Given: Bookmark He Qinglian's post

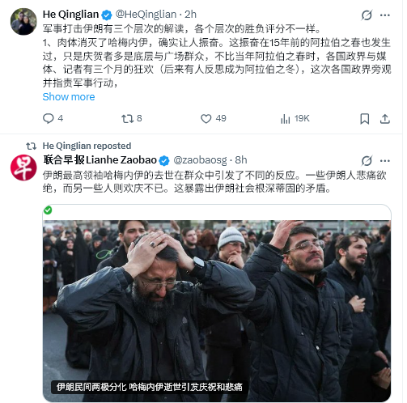Looking at the screenshot, I should [x=365, y=119].
